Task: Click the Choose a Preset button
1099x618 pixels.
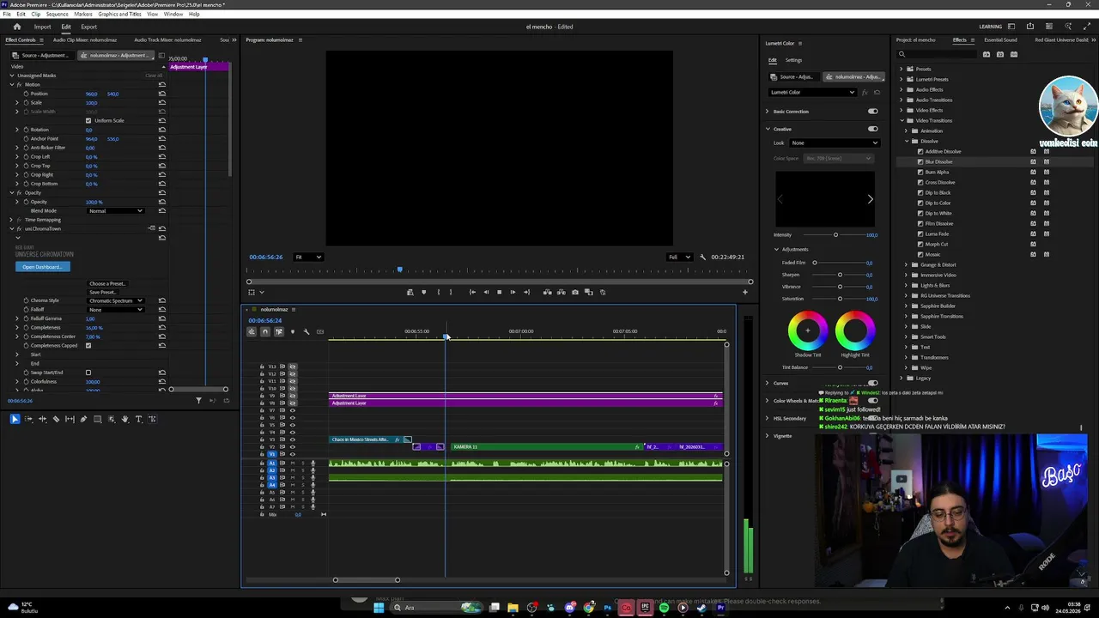Action: coord(107,283)
